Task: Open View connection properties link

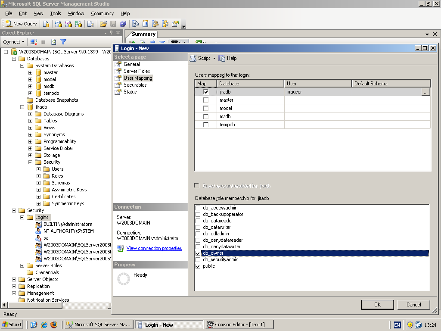Action: coord(154,248)
